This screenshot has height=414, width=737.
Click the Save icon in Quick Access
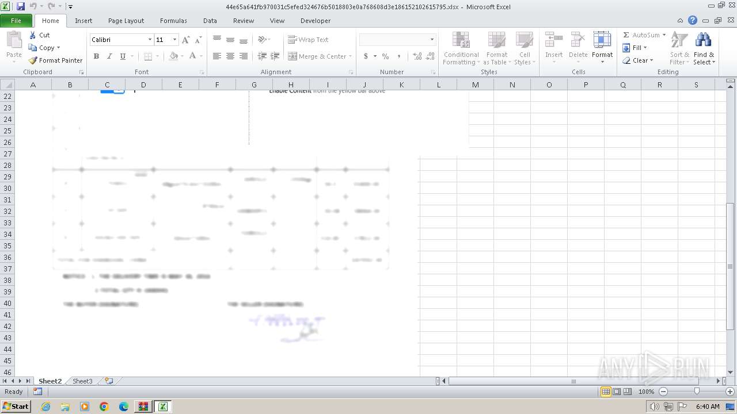click(x=21, y=6)
